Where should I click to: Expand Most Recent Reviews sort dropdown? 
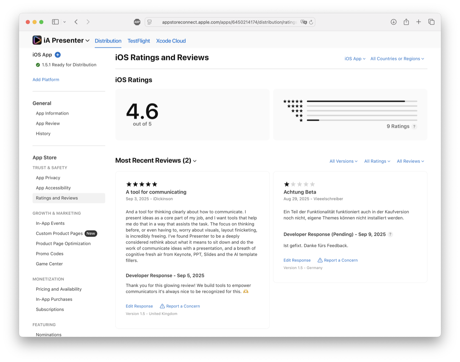[x=195, y=161]
